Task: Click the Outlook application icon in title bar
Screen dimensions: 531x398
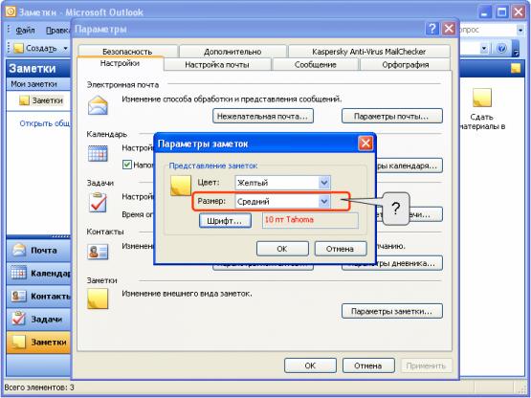Action: click(x=11, y=11)
